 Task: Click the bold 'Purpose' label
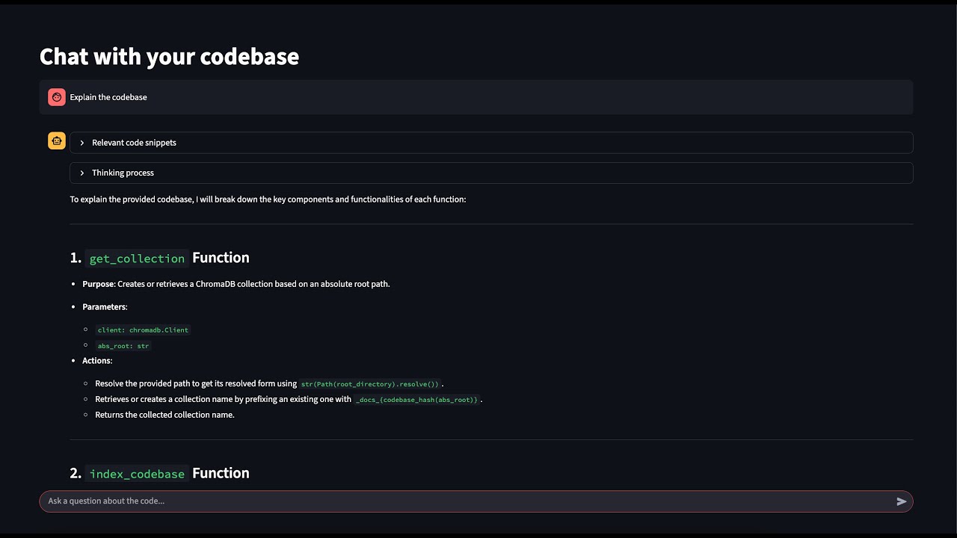(x=99, y=284)
